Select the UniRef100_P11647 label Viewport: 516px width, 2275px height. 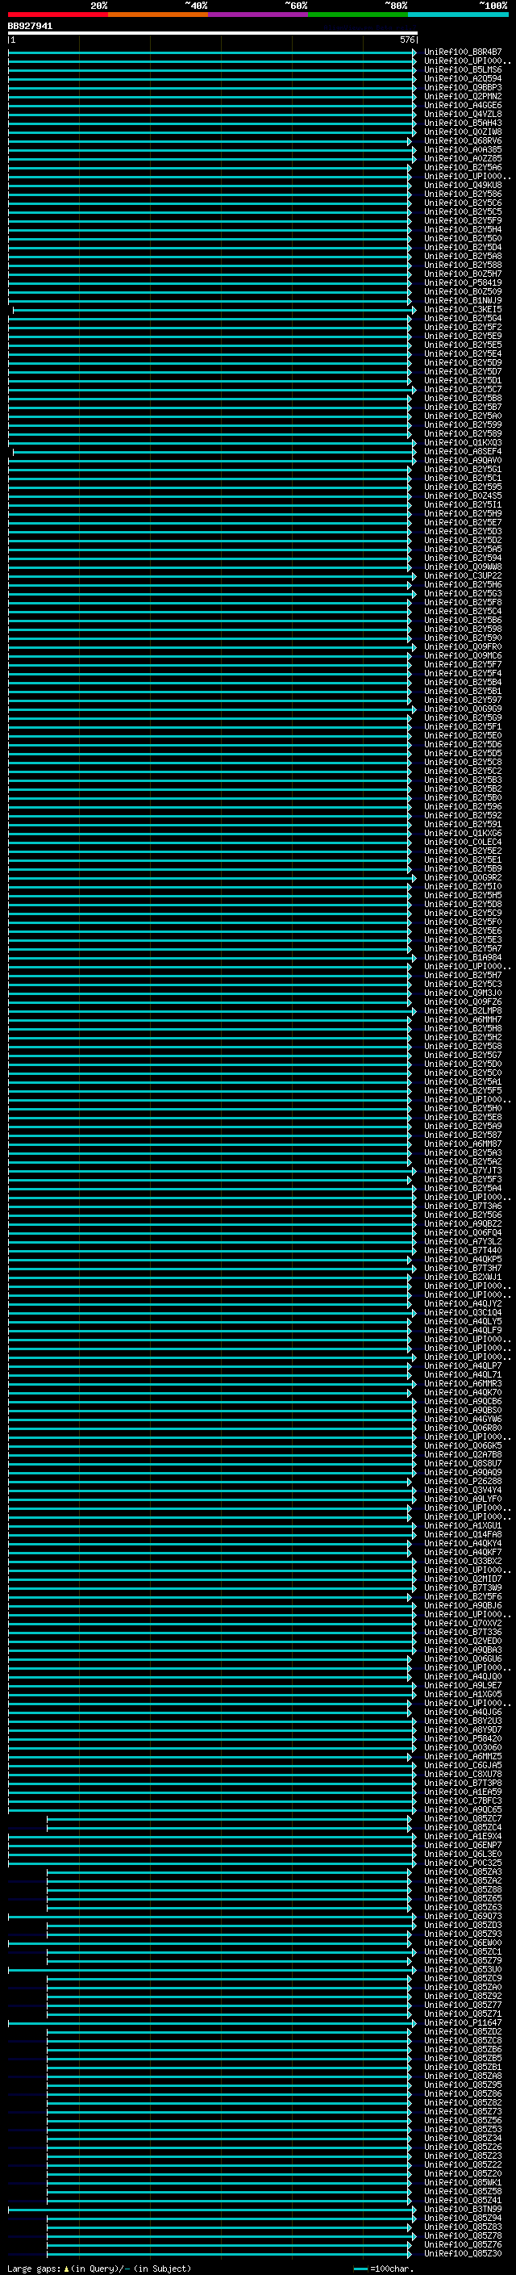point(463,2022)
